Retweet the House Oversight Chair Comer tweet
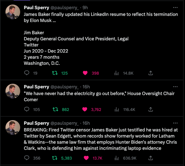This screenshot has height=166, width=185. click(x=55, y=109)
